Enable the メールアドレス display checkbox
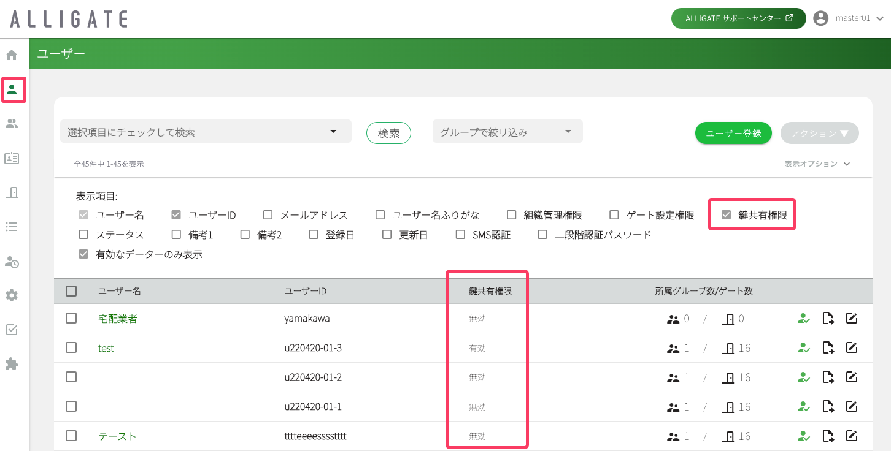Screen dimensions: 891x451 coord(268,215)
